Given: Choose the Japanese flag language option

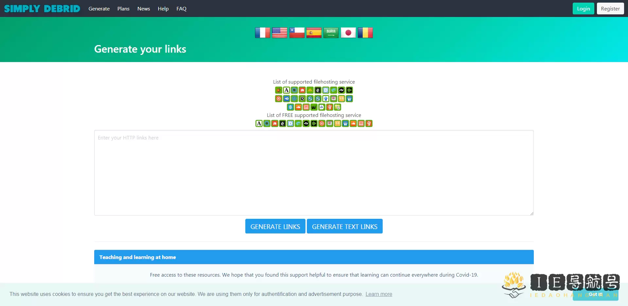Looking at the screenshot, I should tap(348, 33).
